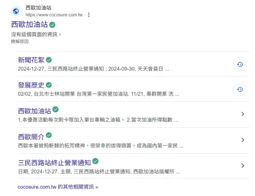
Task: Open the 三民西路站終止營業通知 sitelink title
Action: click(x=54, y=163)
